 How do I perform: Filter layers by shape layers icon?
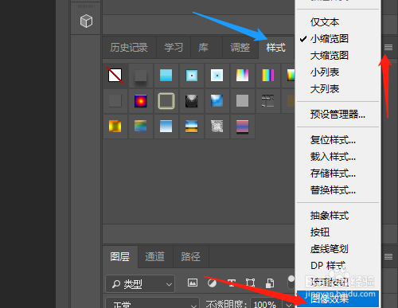pyautogui.click(x=250, y=283)
